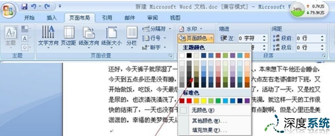Viewport: 335px width, 136px height.
Task: Choose 无颜色 to remove page color
Action: [214, 110]
